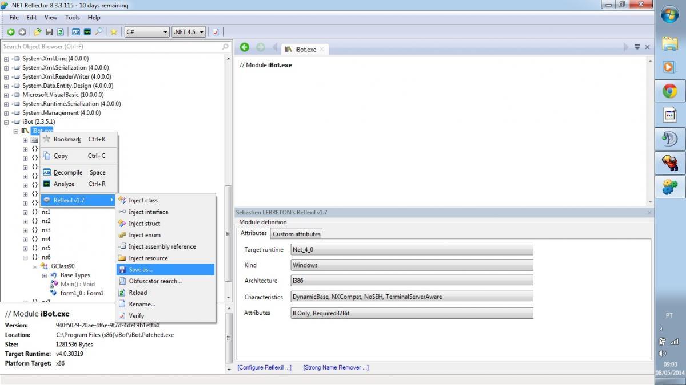
Task: Expand the System.Xml.Linq assembly node
Action: 6,59
